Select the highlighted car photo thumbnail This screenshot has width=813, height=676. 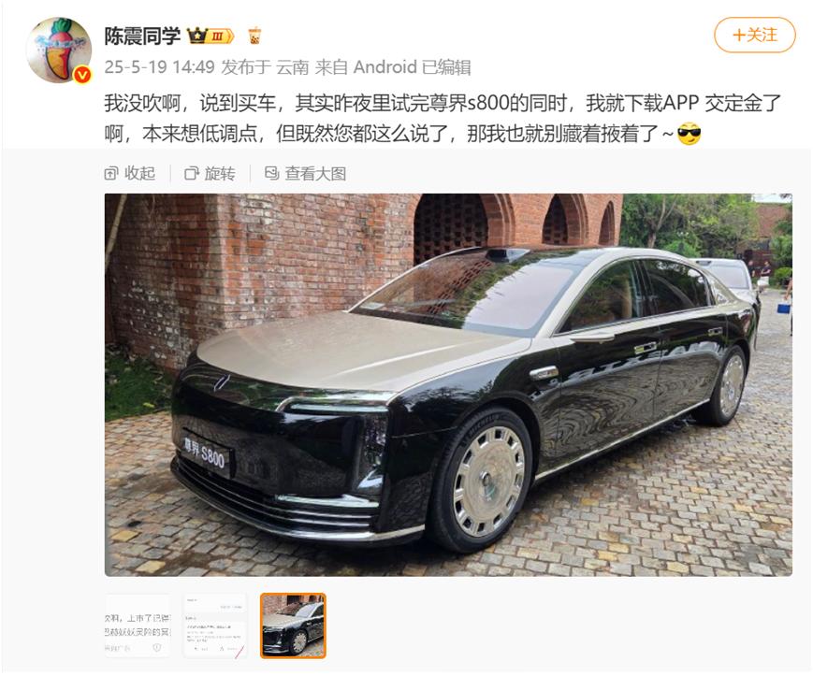(293, 626)
